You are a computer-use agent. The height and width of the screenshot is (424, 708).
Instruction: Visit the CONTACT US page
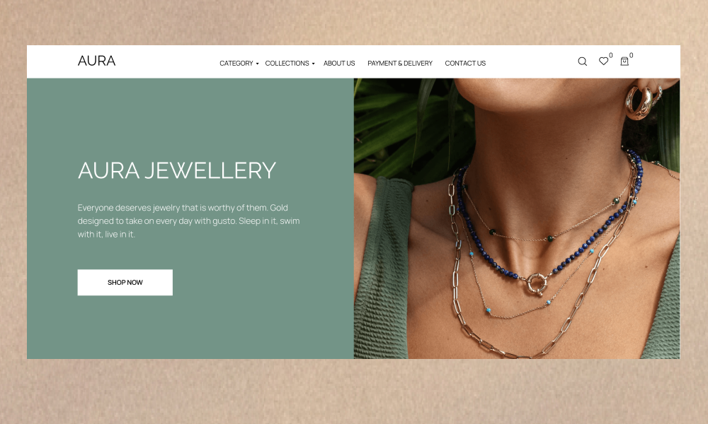[465, 64]
